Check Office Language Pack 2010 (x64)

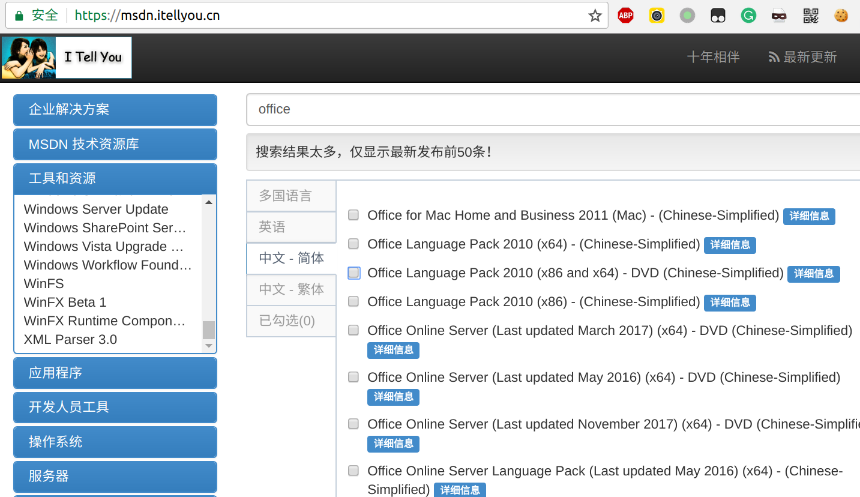[x=353, y=244]
